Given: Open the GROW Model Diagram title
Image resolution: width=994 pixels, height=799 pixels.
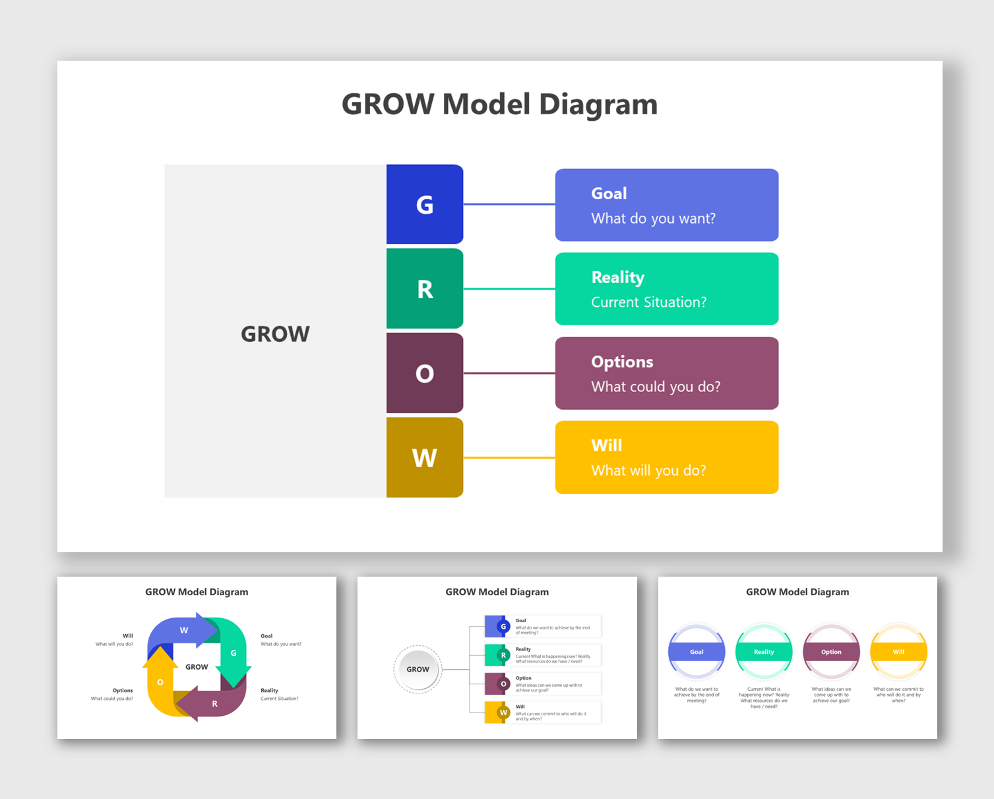Looking at the screenshot, I should pyautogui.click(x=499, y=104).
